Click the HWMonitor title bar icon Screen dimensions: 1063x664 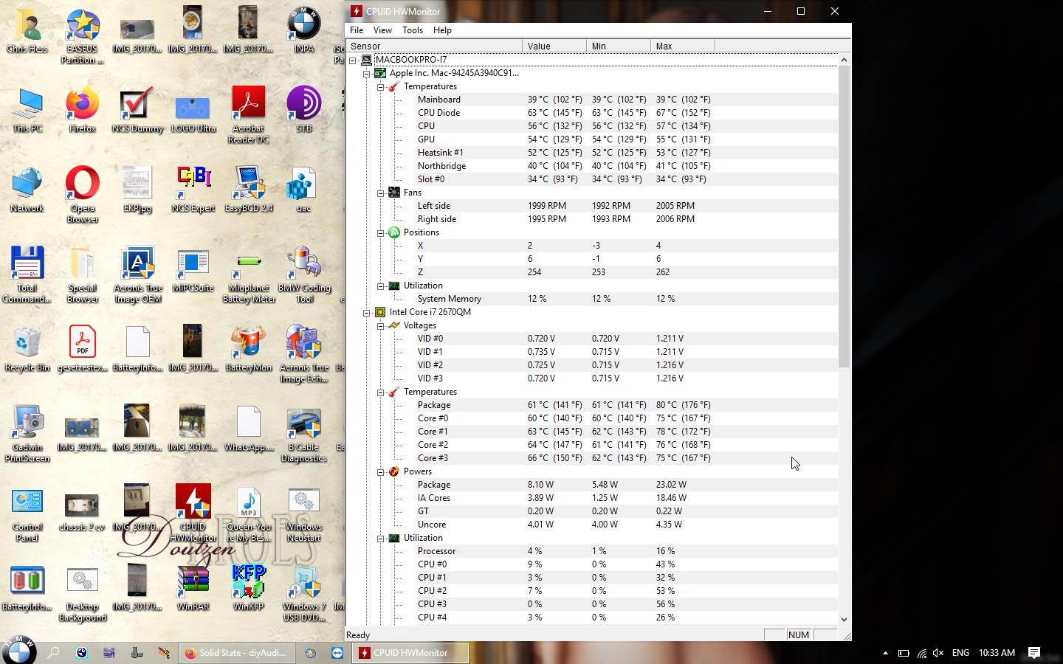click(x=357, y=11)
